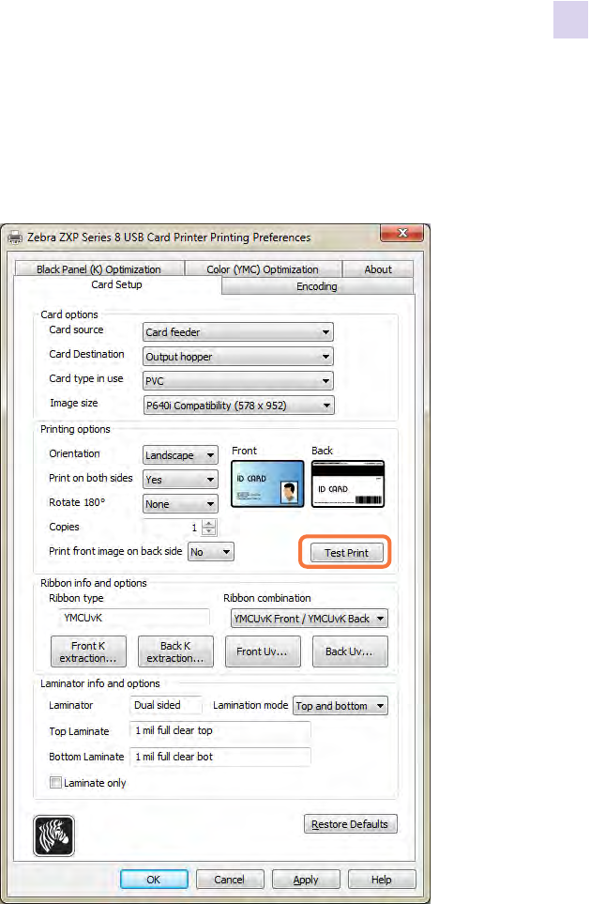This screenshot has height=904, width=590.
Task: Switch to Color (YMC) Optimization tab
Action: 263,269
